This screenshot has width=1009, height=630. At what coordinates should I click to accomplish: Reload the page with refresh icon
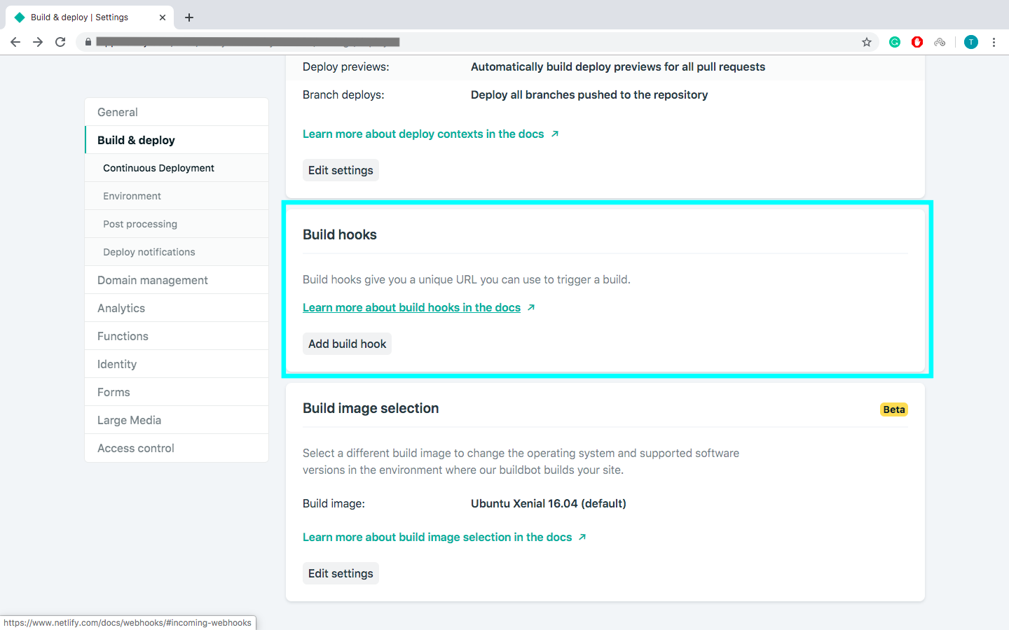pos(60,42)
